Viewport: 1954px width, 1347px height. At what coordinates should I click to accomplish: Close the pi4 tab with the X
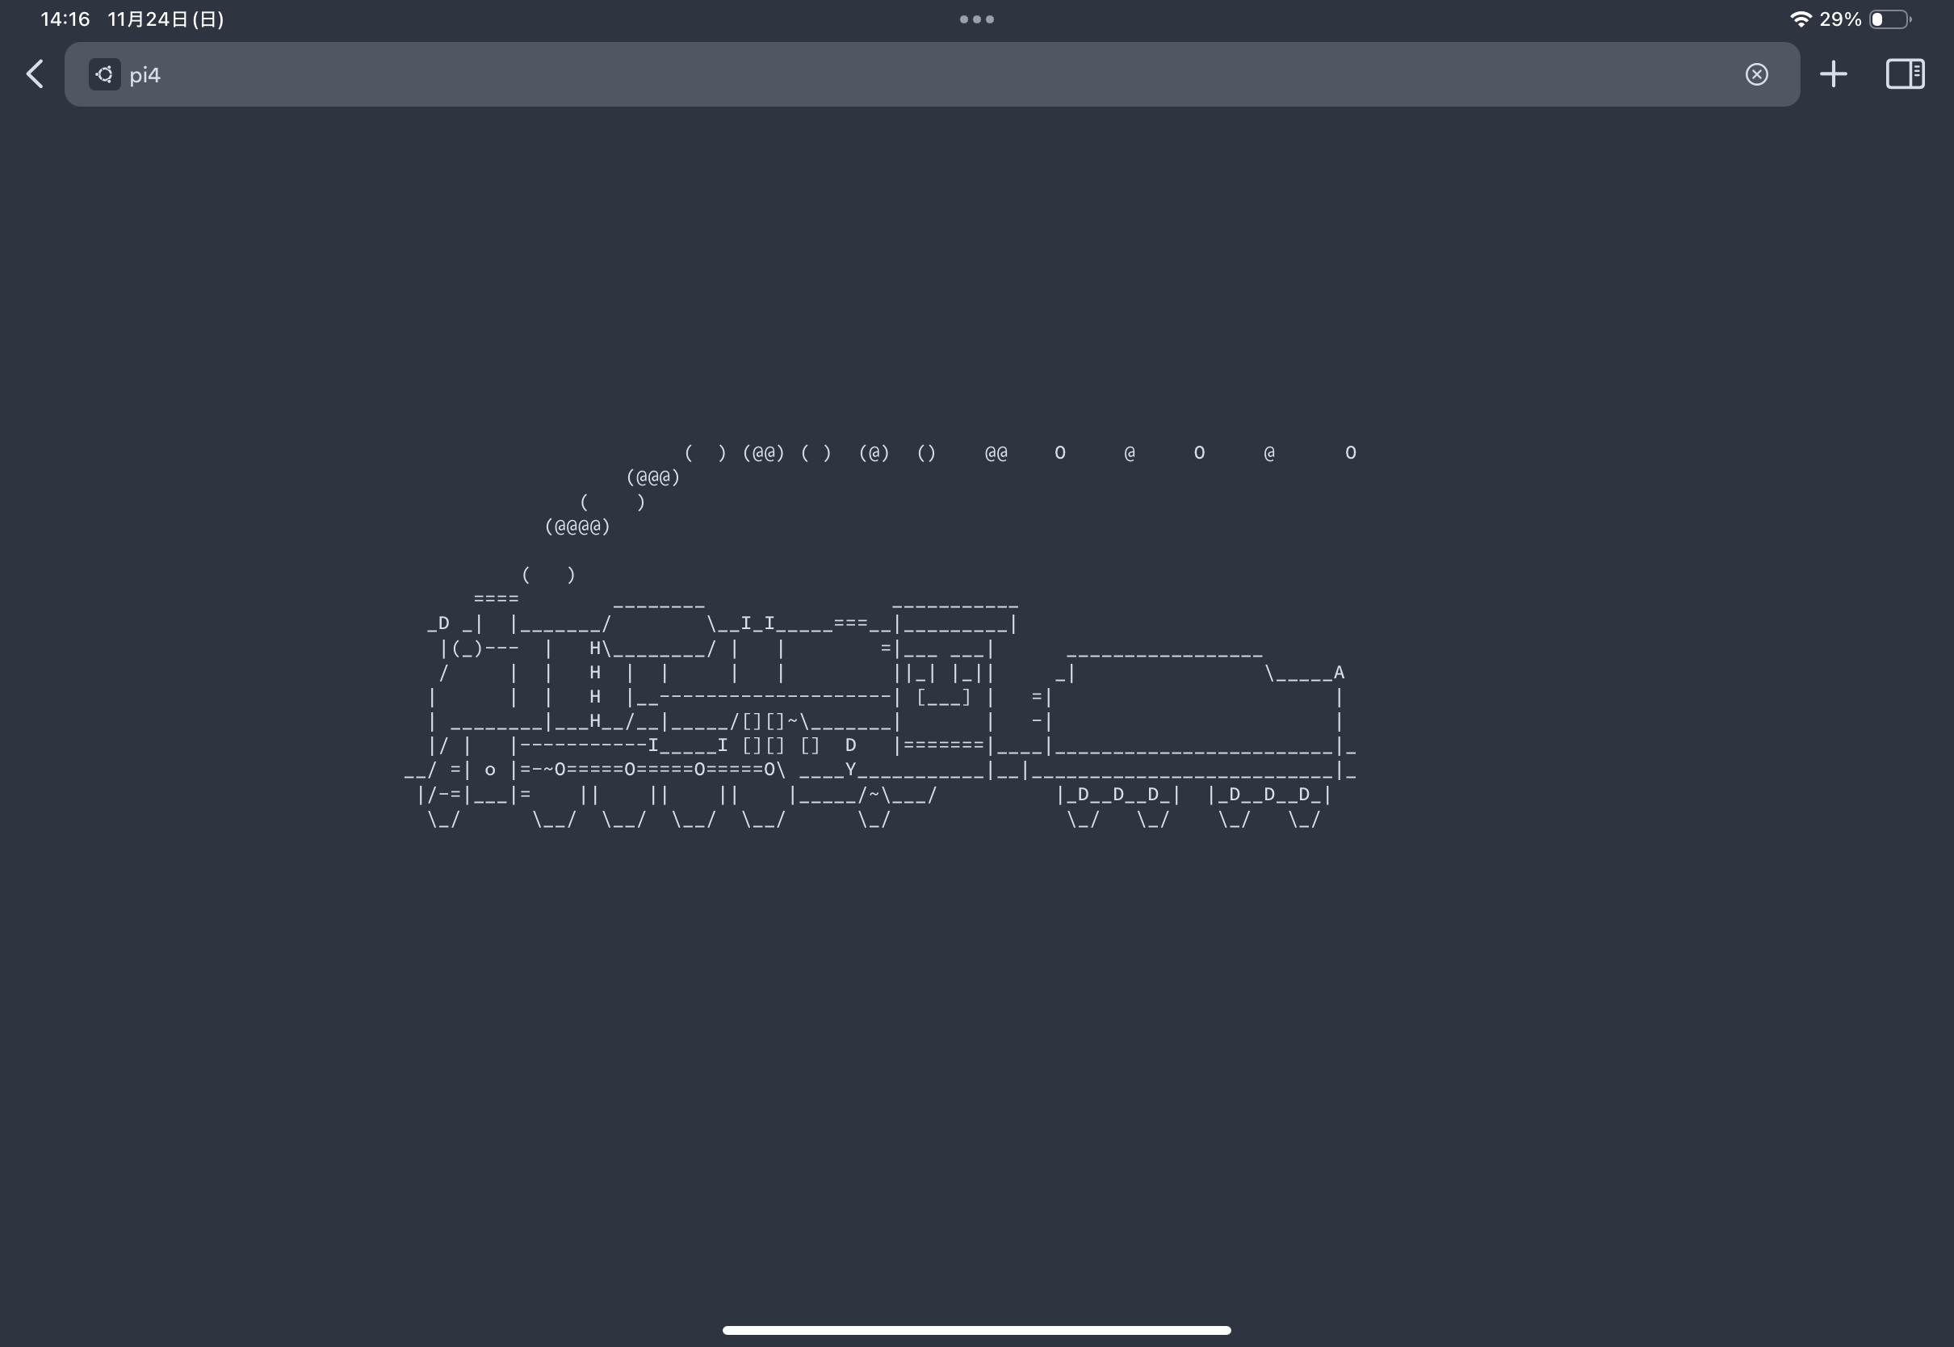[1755, 74]
